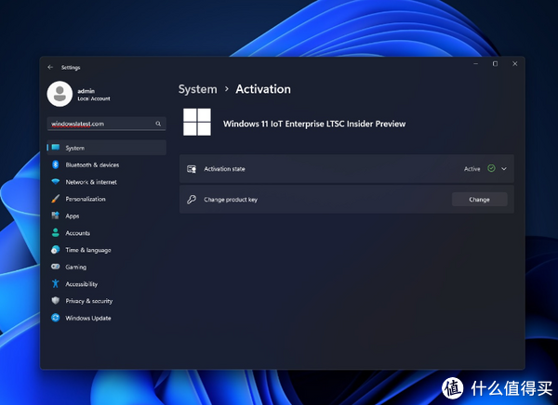Click the search magnifier icon
This screenshot has width=558, height=405.
tap(158, 124)
